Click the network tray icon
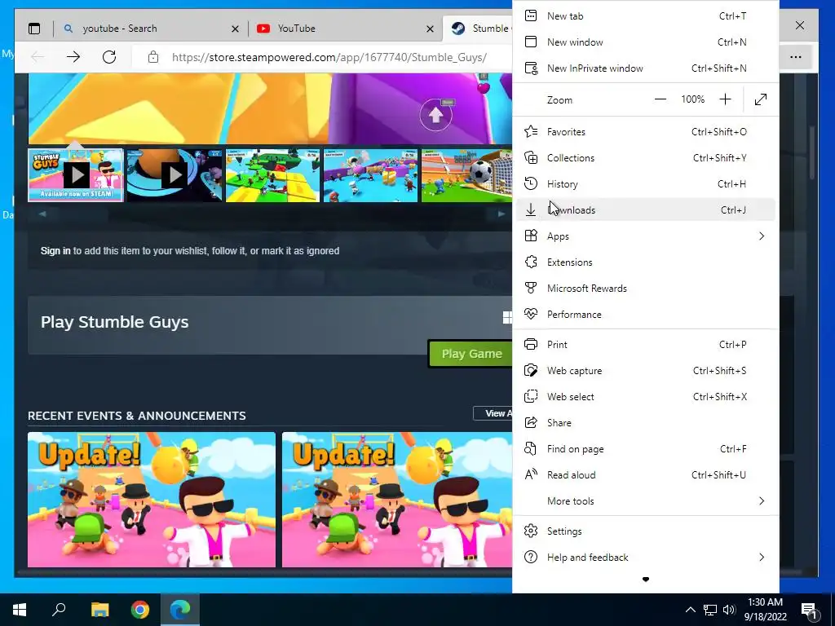Image resolution: width=835 pixels, height=626 pixels. pos(710,610)
